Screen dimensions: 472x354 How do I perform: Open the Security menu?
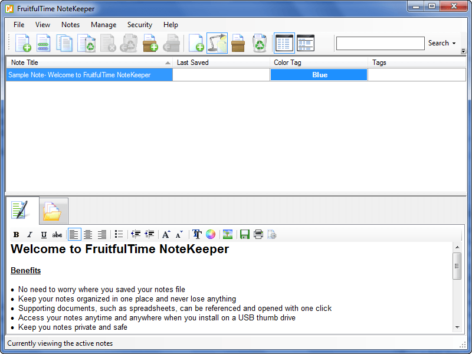tap(140, 25)
